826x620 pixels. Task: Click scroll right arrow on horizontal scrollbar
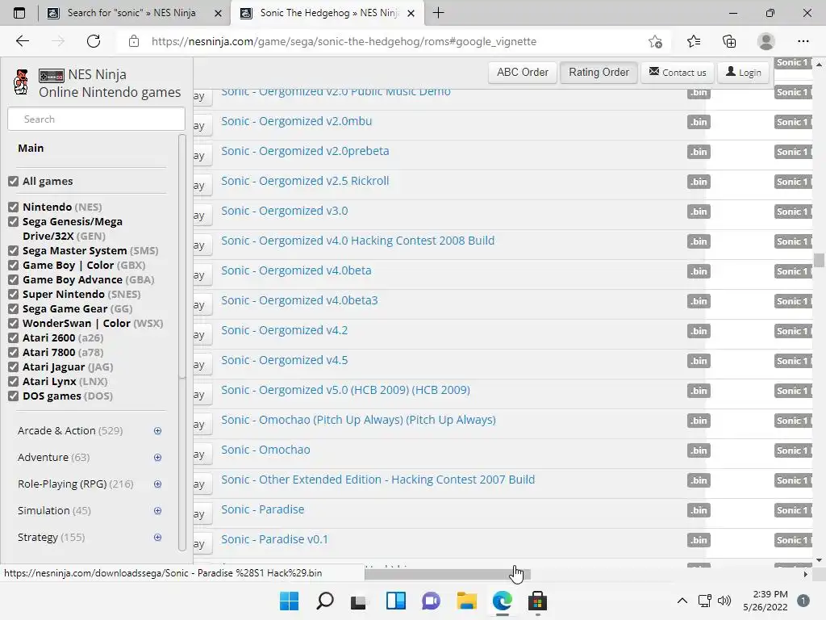(806, 574)
